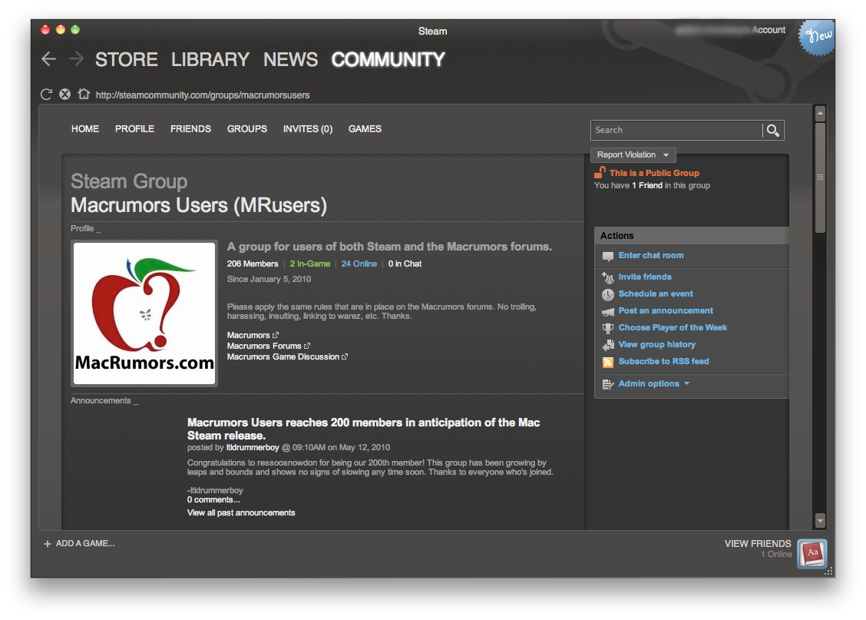Open the 200 members announcement title
This screenshot has height=620, width=866.
(x=363, y=429)
